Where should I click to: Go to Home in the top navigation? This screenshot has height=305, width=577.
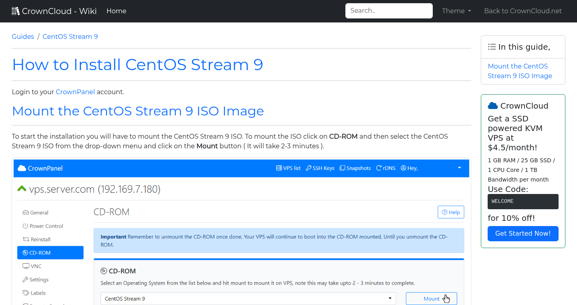[116, 11]
